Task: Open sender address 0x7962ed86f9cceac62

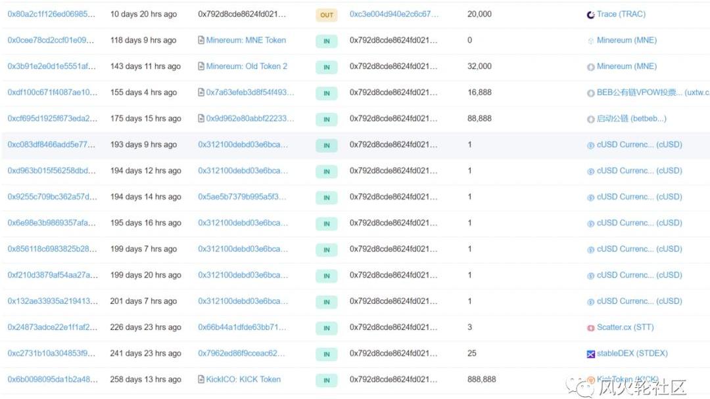Action: 241,353
